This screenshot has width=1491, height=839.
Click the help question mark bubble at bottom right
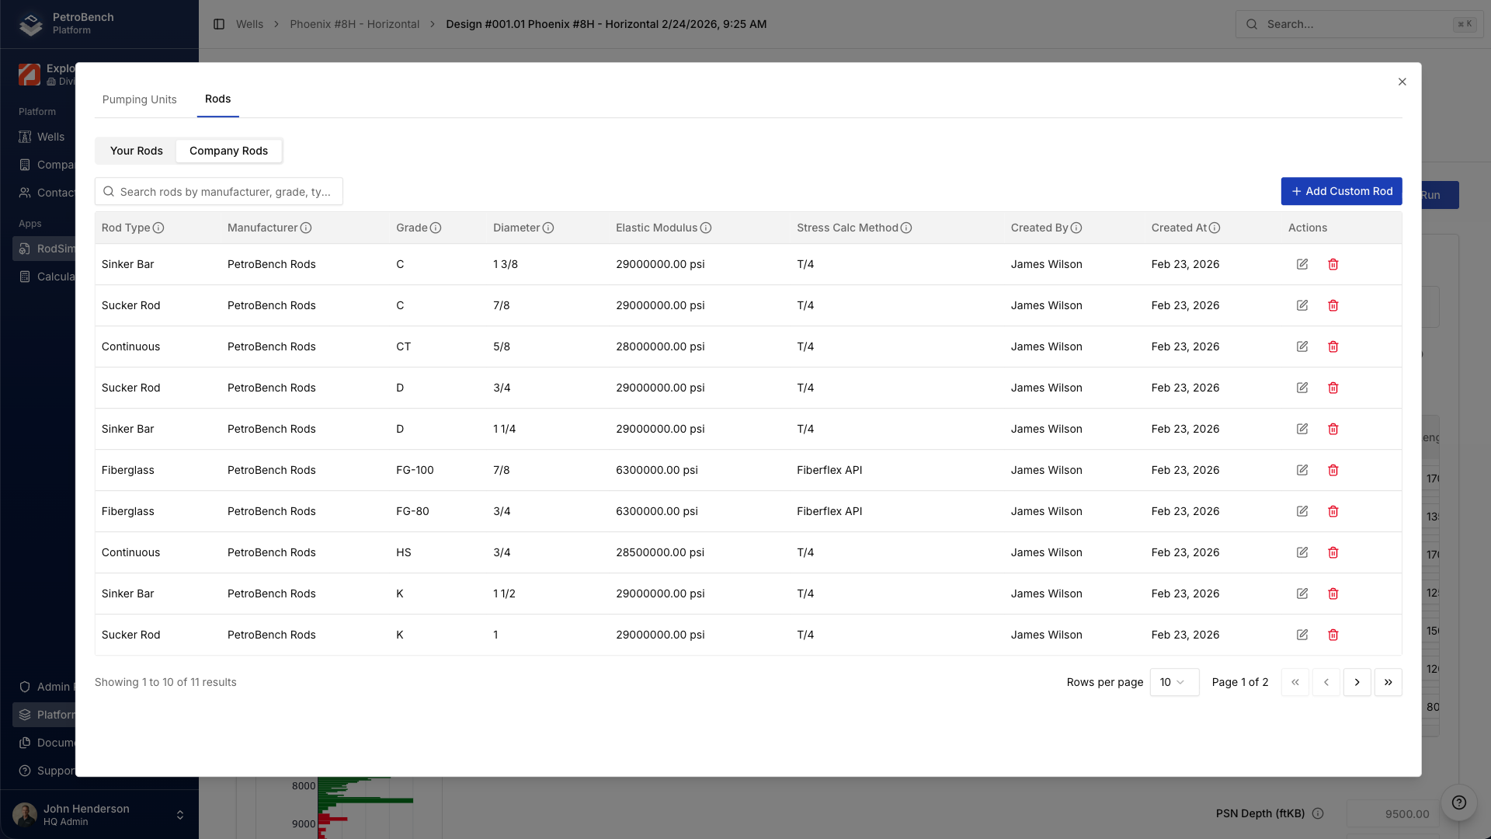pyautogui.click(x=1458, y=803)
